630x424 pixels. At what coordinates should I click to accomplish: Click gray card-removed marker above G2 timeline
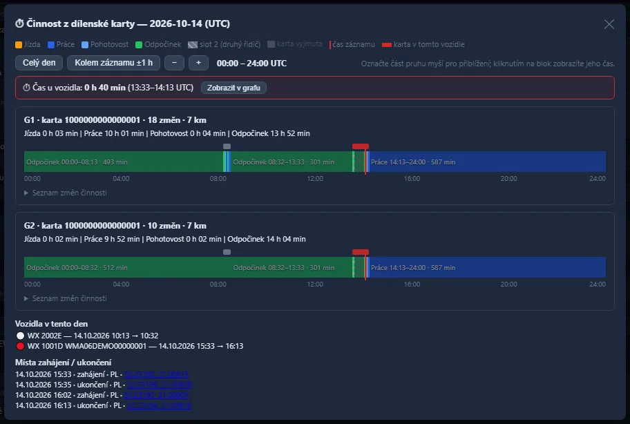(227, 252)
